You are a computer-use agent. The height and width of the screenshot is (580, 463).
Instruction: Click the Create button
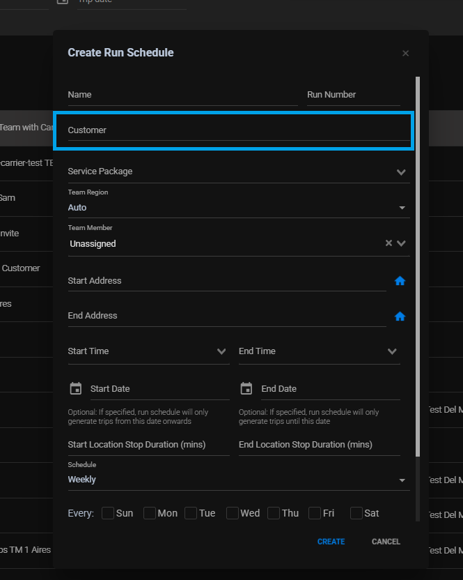(331, 542)
